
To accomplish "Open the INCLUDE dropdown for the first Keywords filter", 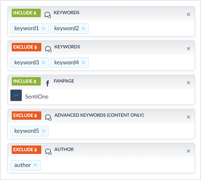I will point(26,13).
